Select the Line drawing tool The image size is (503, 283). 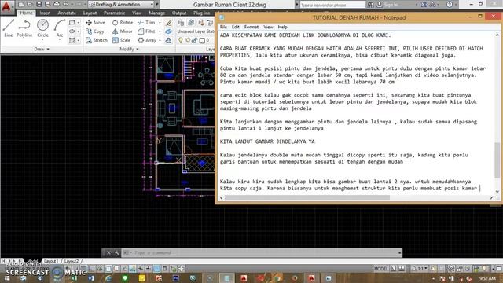(x=9, y=28)
